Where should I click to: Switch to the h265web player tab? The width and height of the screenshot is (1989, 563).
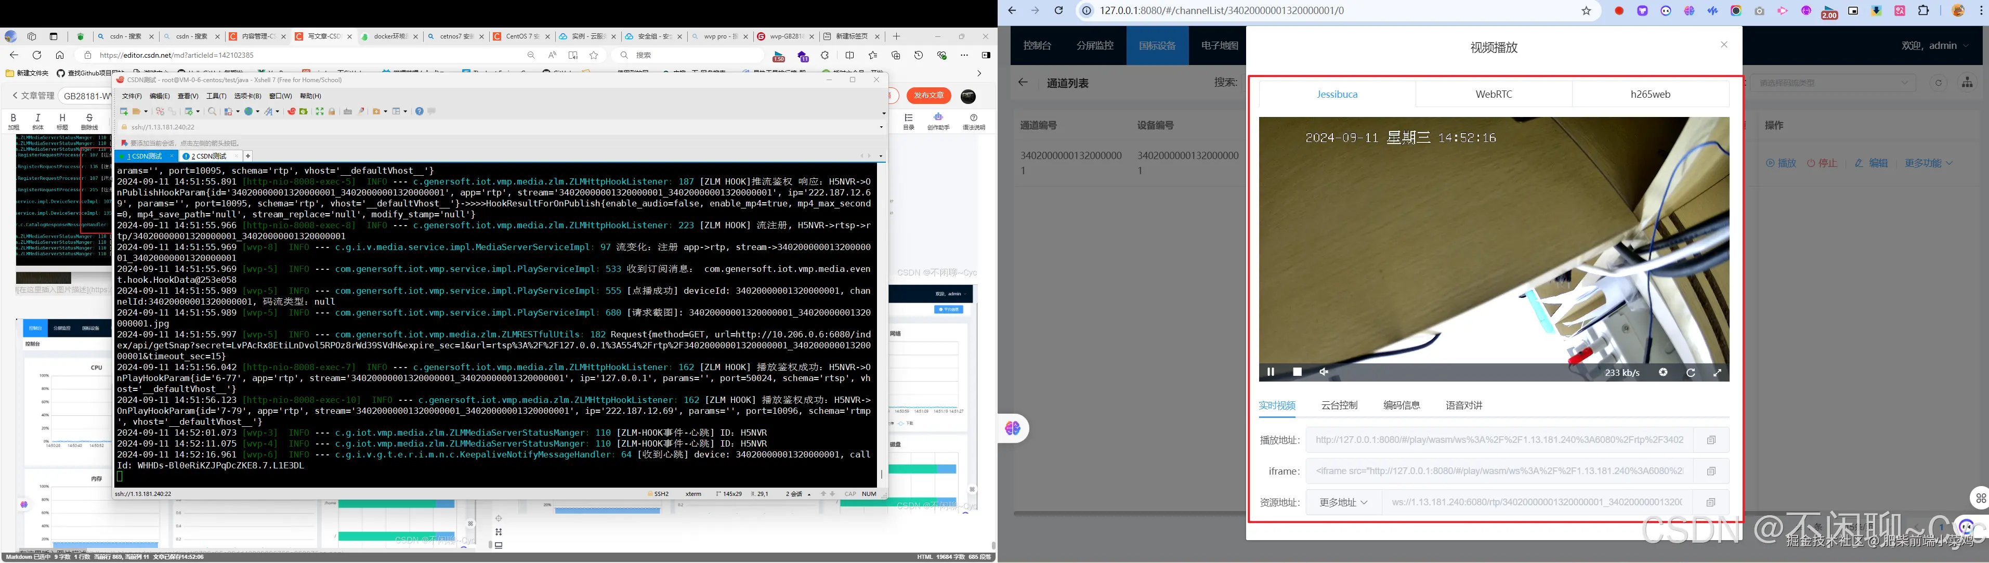(x=1650, y=94)
